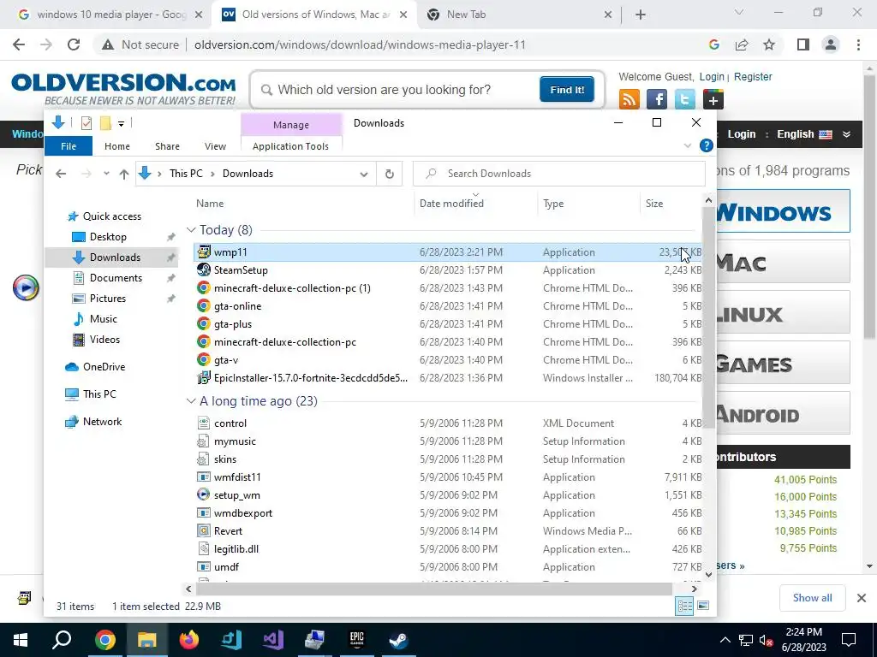
Task: Switch to details view button
Action: [x=684, y=606]
